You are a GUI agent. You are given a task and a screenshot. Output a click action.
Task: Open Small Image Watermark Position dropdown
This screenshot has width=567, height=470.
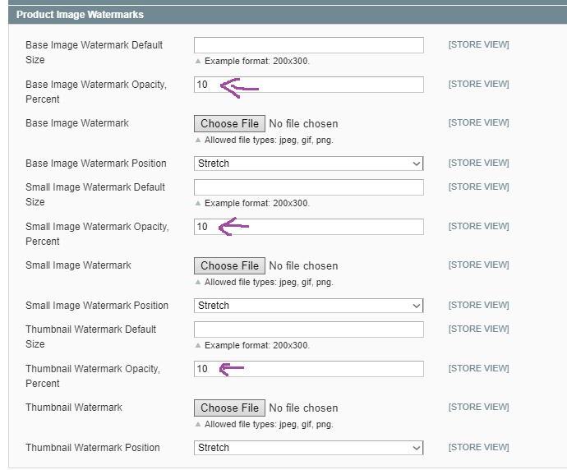coord(308,306)
